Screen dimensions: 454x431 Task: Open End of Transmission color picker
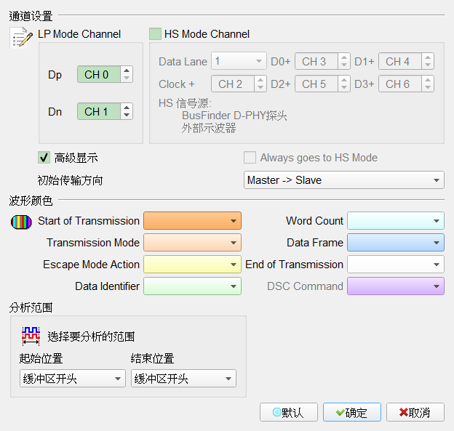pyautogui.click(x=396, y=264)
